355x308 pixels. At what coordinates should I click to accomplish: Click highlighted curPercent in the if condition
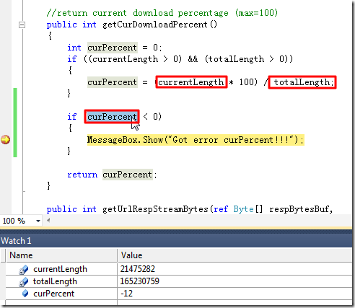112,117
